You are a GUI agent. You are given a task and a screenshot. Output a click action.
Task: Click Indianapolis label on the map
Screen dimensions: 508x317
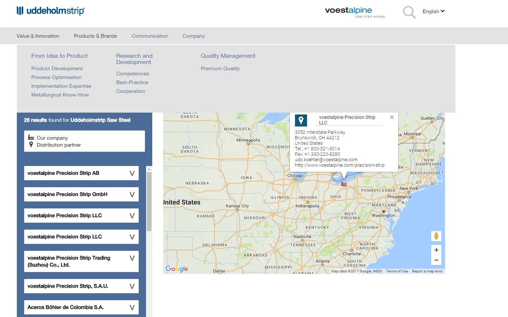coord(307,206)
